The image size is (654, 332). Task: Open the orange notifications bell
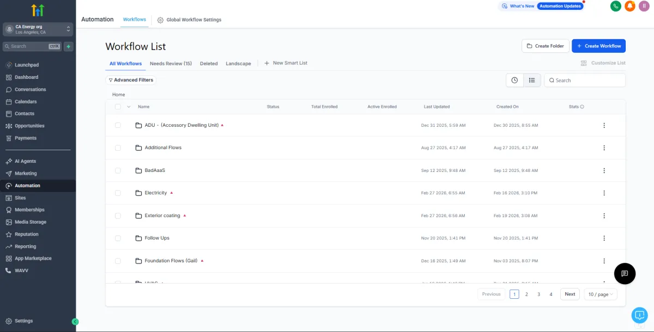(630, 6)
